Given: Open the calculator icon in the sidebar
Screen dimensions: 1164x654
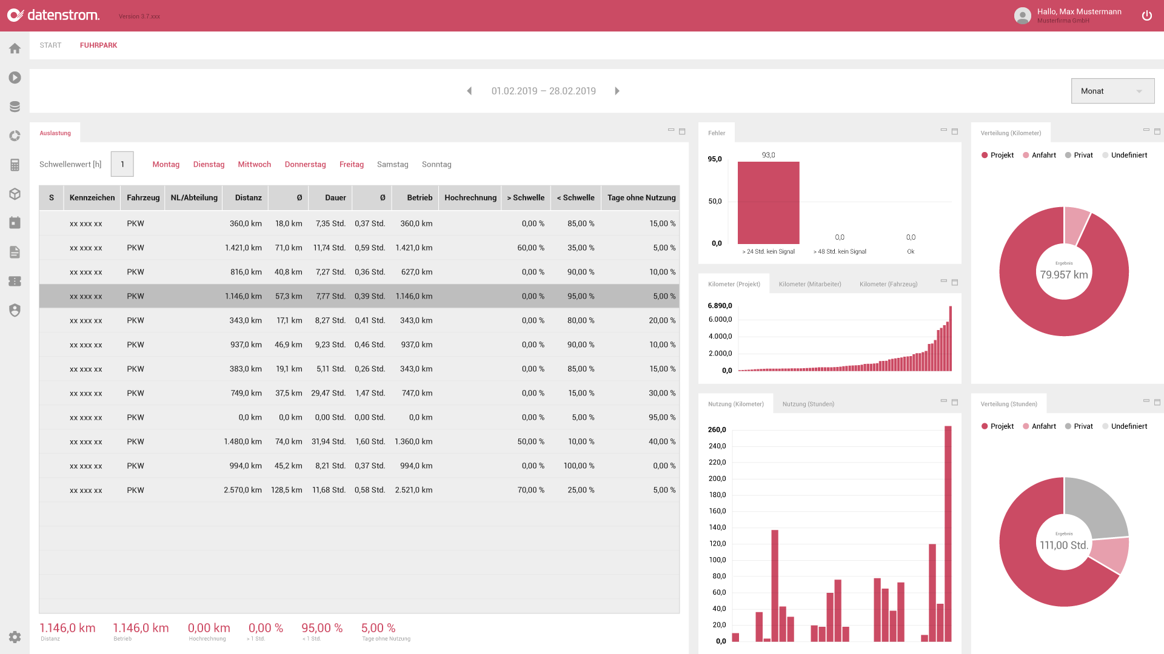Looking at the screenshot, I should (15, 165).
